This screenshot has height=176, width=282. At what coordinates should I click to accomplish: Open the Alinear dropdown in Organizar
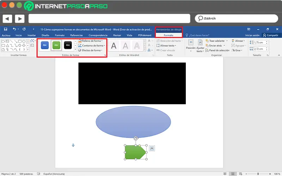238,41
